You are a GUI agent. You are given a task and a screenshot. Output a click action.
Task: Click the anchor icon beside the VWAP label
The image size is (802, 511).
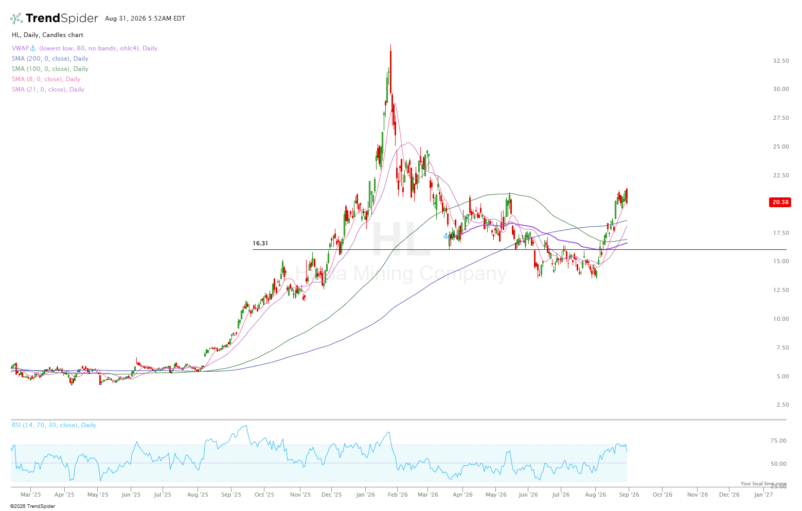click(x=33, y=48)
